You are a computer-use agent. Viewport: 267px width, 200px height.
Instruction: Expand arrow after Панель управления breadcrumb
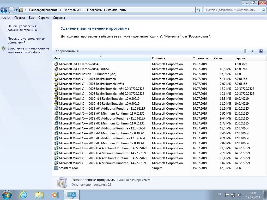[x=60, y=10]
